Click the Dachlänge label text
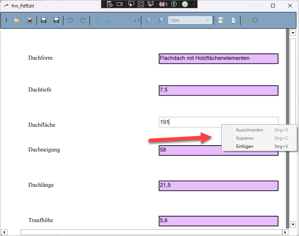Image resolution: width=299 pixels, height=236 pixels. tap(41, 185)
